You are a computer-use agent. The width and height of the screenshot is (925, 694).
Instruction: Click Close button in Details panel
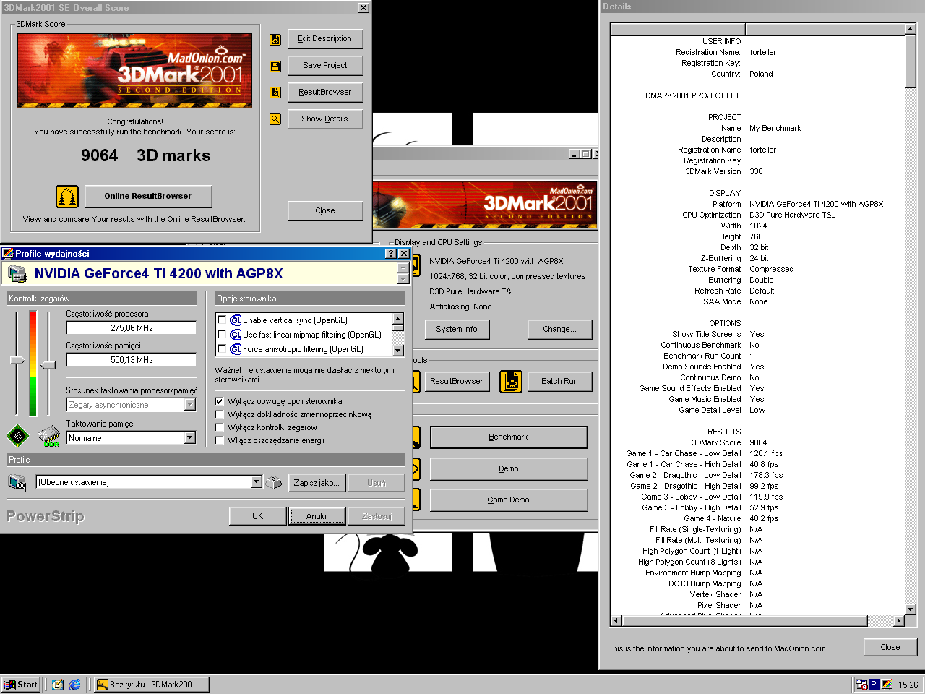(890, 648)
